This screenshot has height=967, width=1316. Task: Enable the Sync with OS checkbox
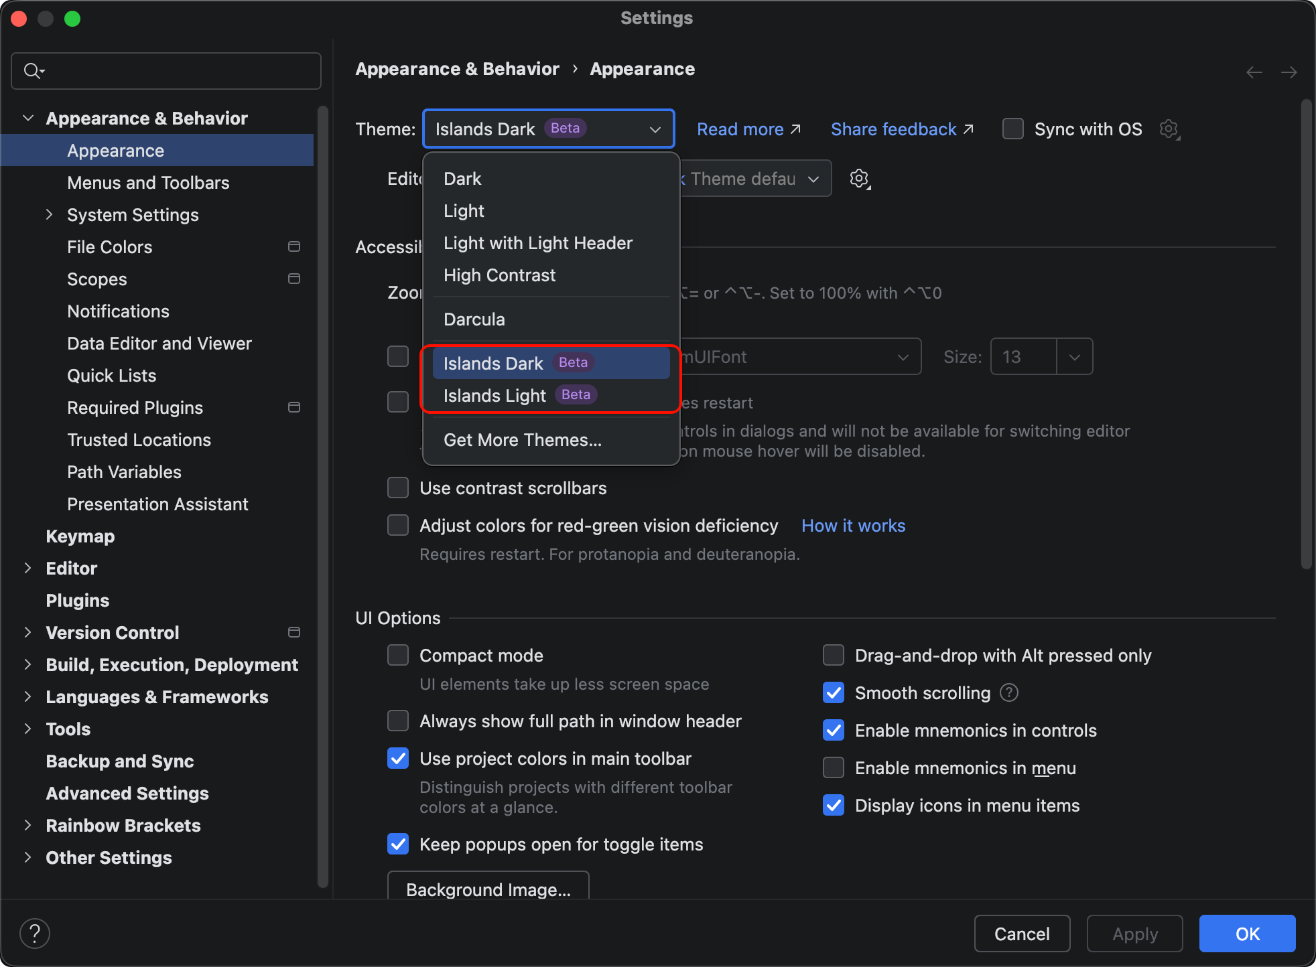[1012, 129]
